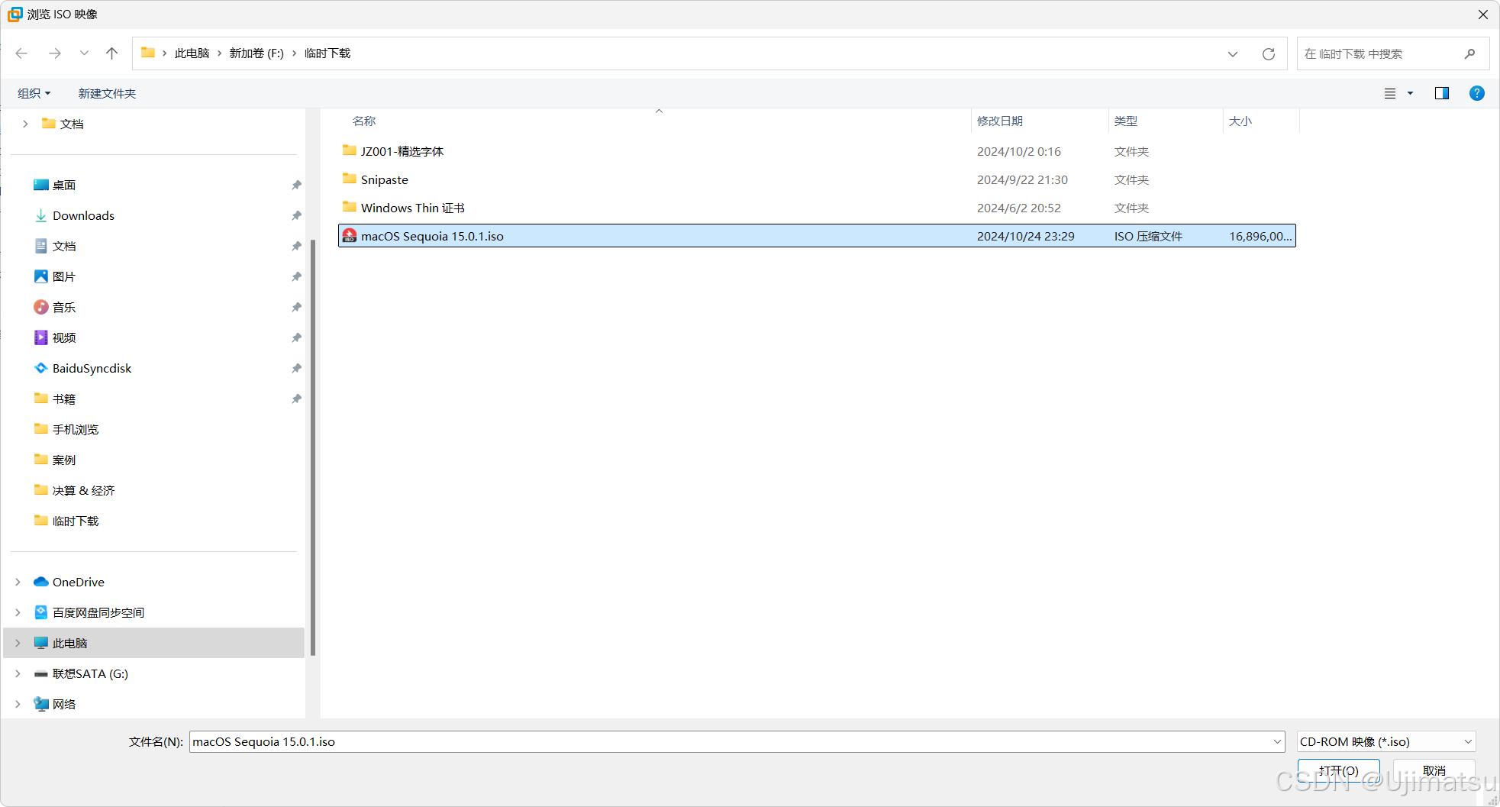This screenshot has height=807, width=1500.
Task: Open pinned 文档 in quick access
Action: tap(64, 246)
